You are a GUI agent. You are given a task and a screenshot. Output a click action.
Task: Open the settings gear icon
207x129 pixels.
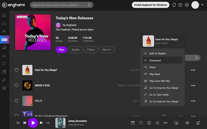coord(187,5)
